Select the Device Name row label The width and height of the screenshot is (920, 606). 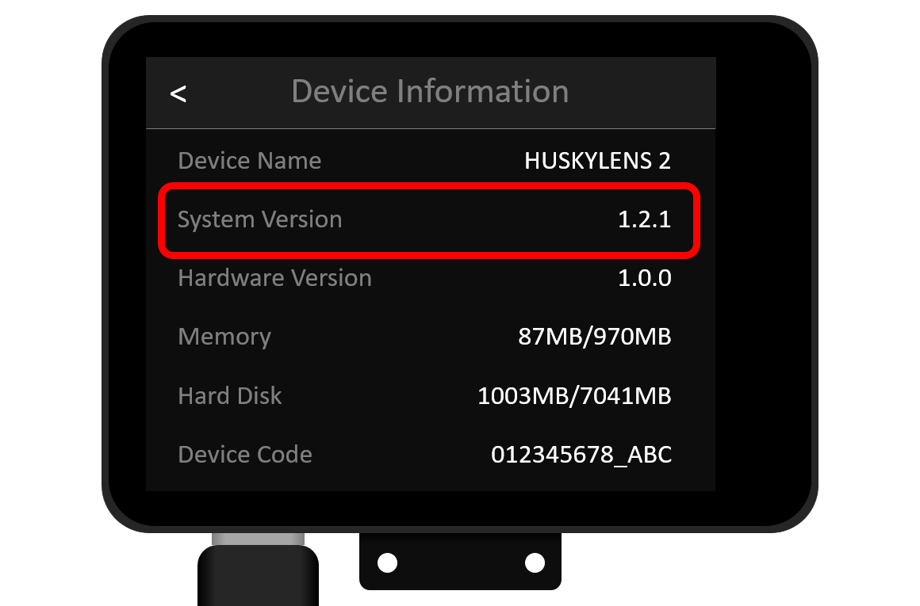coord(249,161)
